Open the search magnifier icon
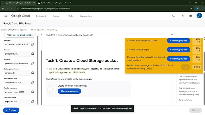This screenshot has height=115, width=205. [x=173, y=16]
